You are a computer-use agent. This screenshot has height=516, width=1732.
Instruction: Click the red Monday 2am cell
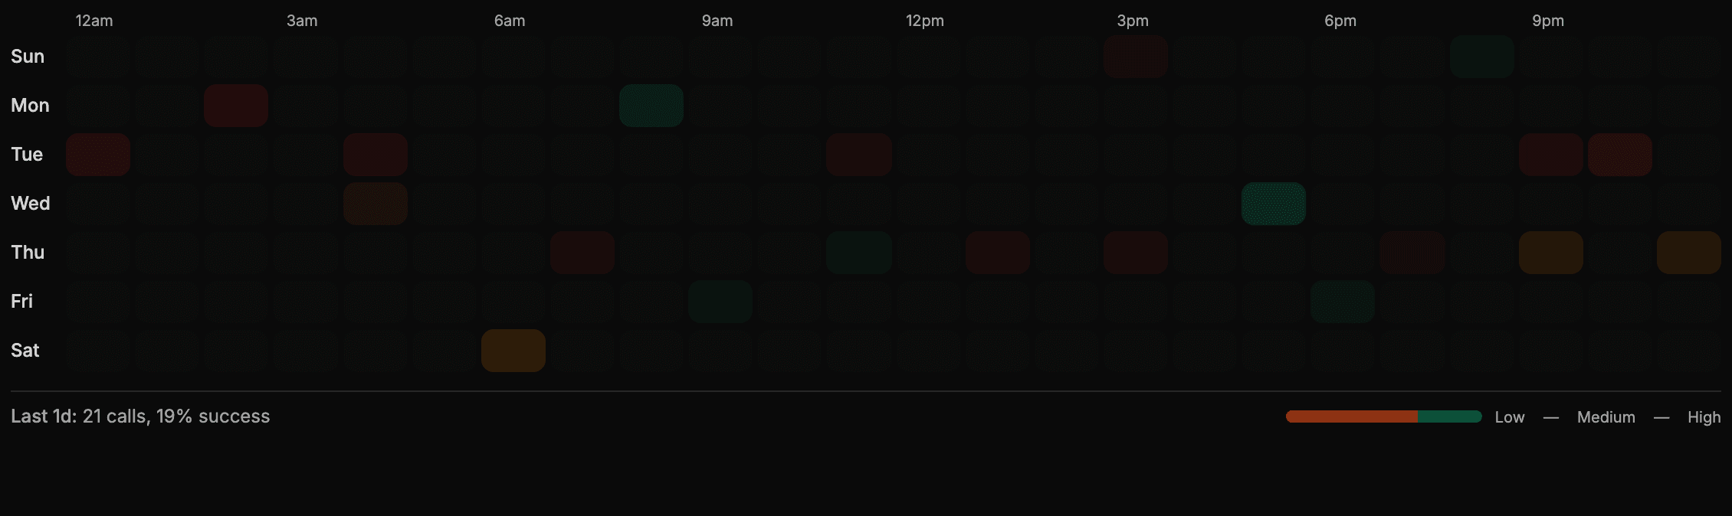pyautogui.click(x=236, y=106)
